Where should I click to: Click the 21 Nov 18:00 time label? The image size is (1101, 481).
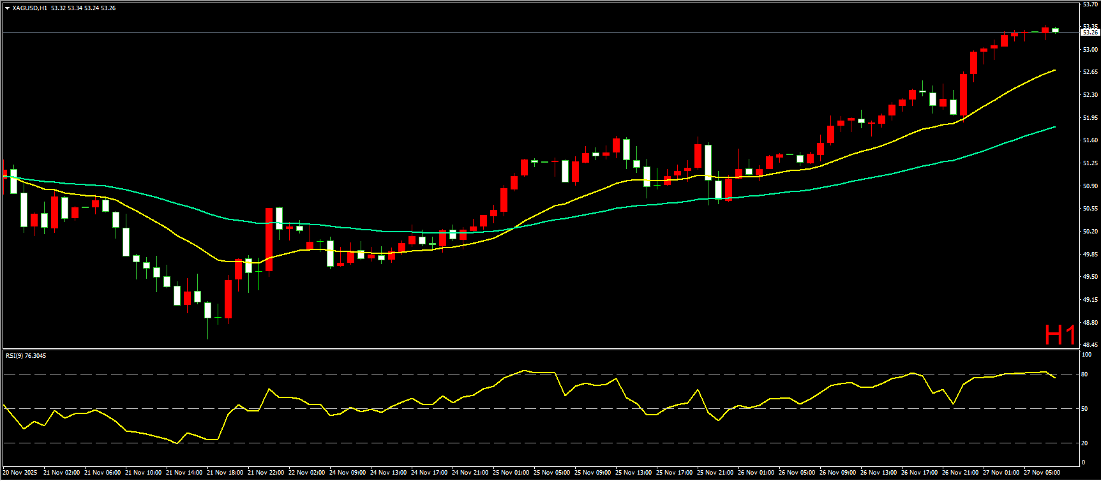225,473
